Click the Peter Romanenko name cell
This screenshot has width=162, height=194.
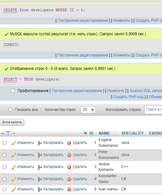coord(109,155)
